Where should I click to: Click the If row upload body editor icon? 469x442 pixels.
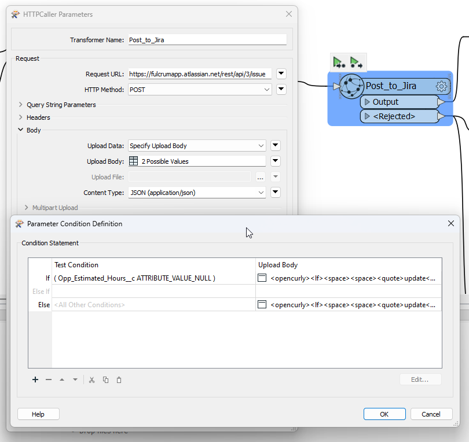click(x=262, y=278)
